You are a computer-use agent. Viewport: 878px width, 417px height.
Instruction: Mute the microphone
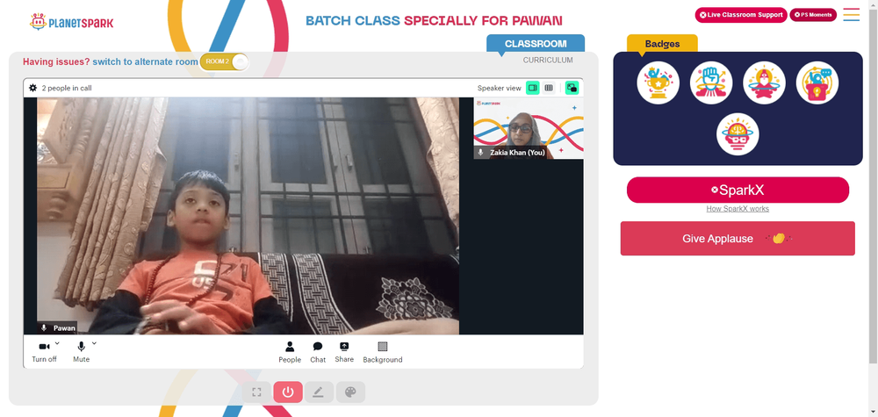coord(81,352)
